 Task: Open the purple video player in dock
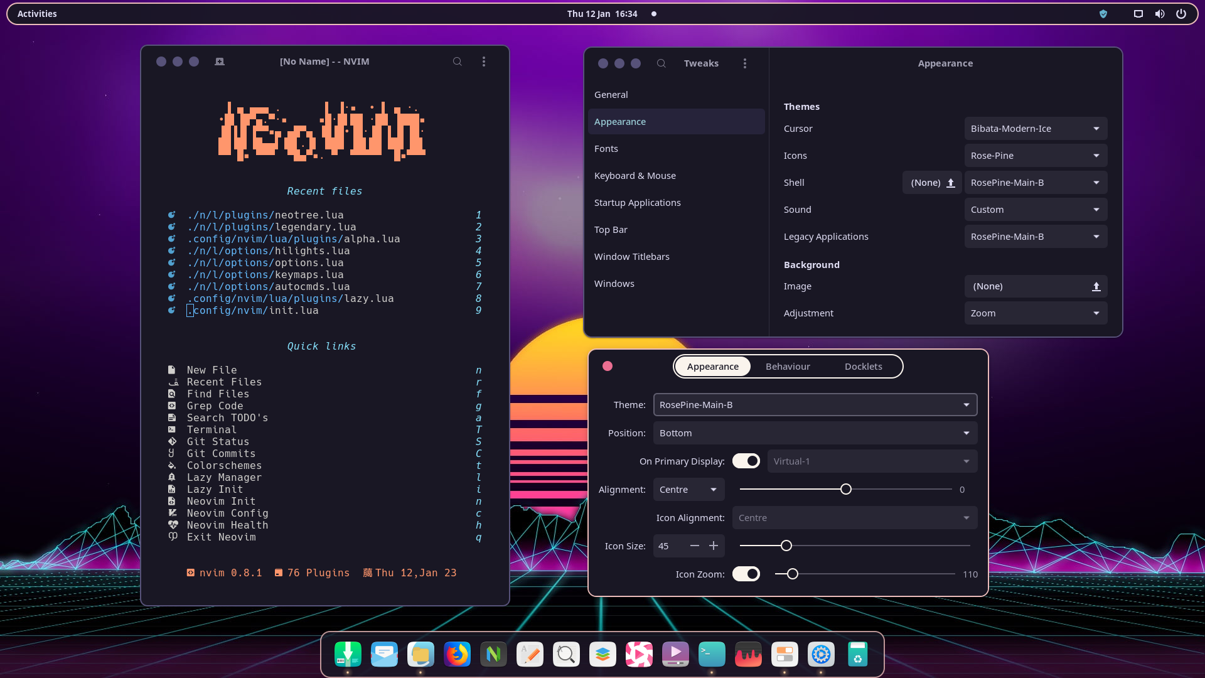click(675, 654)
